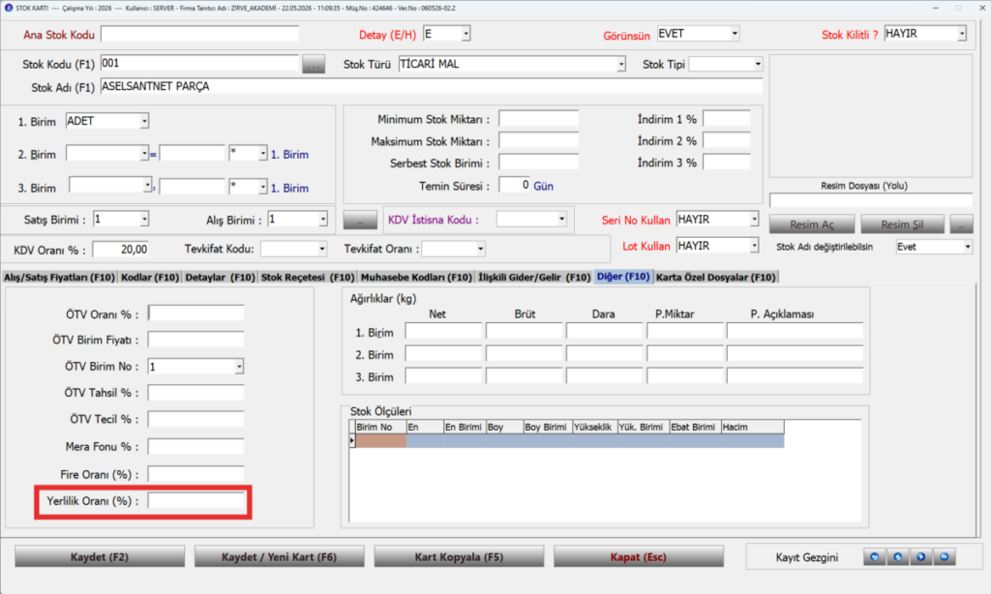Open the 2. Birim unit dropdown
This screenshot has height=594, width=991.
145,154
